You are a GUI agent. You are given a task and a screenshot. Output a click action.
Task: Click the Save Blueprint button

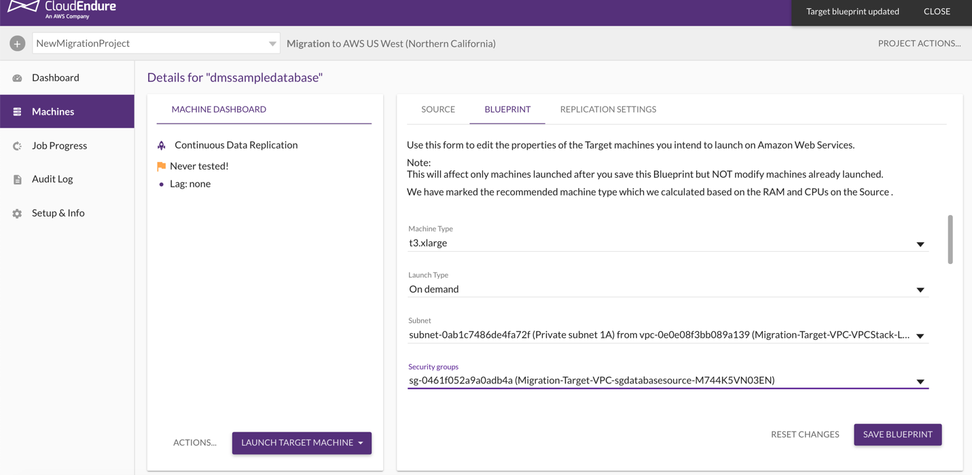point(898,434)
